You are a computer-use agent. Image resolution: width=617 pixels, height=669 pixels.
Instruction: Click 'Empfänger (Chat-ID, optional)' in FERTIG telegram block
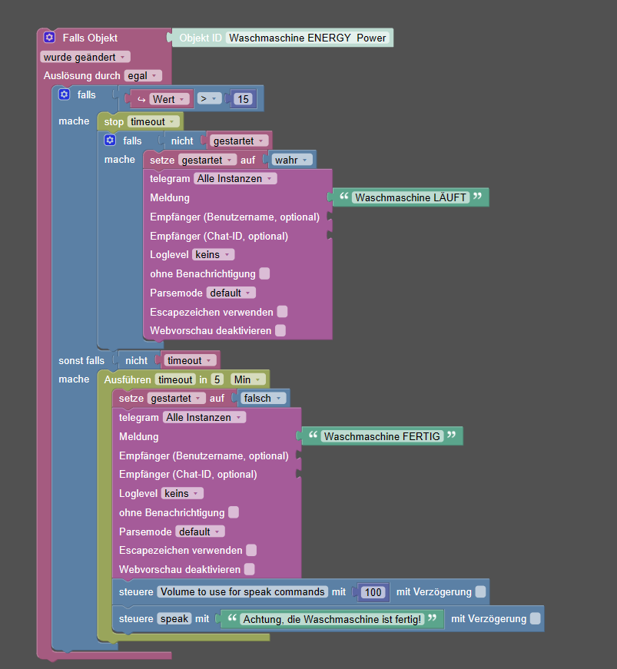point(187,475)
